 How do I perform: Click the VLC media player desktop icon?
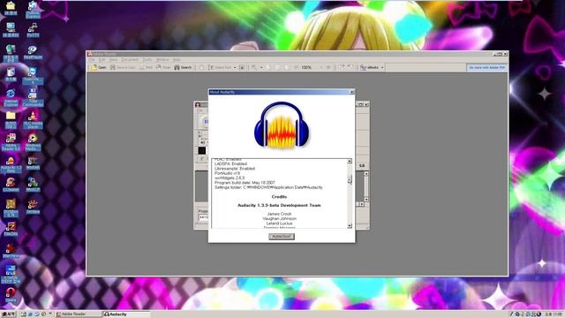point(33,120)
